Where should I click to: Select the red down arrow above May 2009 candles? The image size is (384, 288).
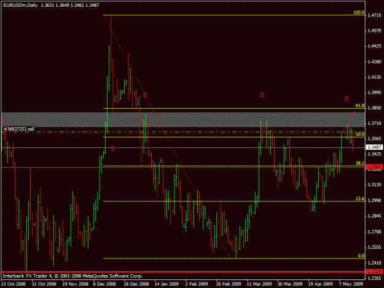[x=347, y=99]
